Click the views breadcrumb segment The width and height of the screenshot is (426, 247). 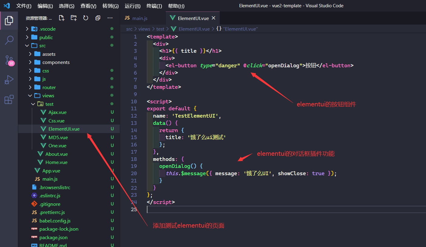(x=144, y=29)
